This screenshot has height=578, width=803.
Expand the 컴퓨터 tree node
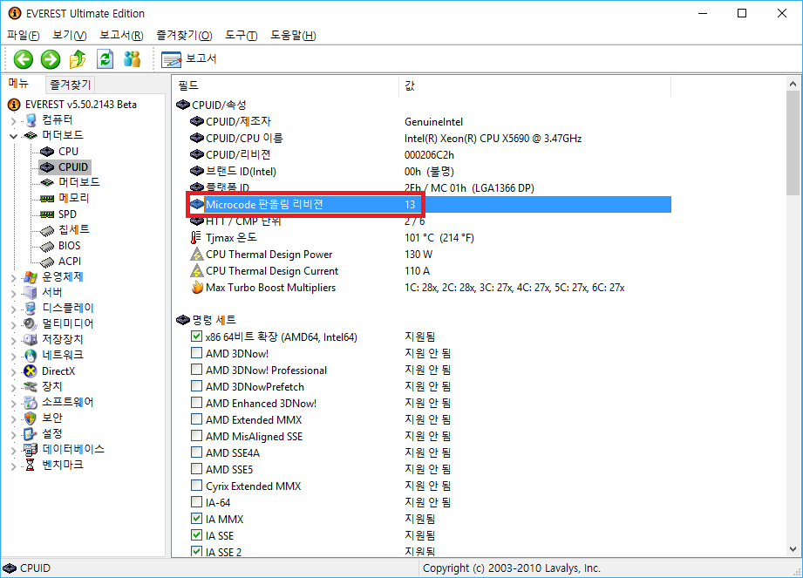point(14,121)
